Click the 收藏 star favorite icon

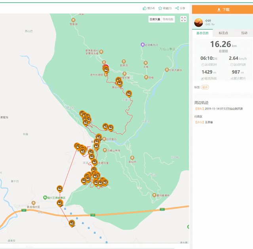160,8
